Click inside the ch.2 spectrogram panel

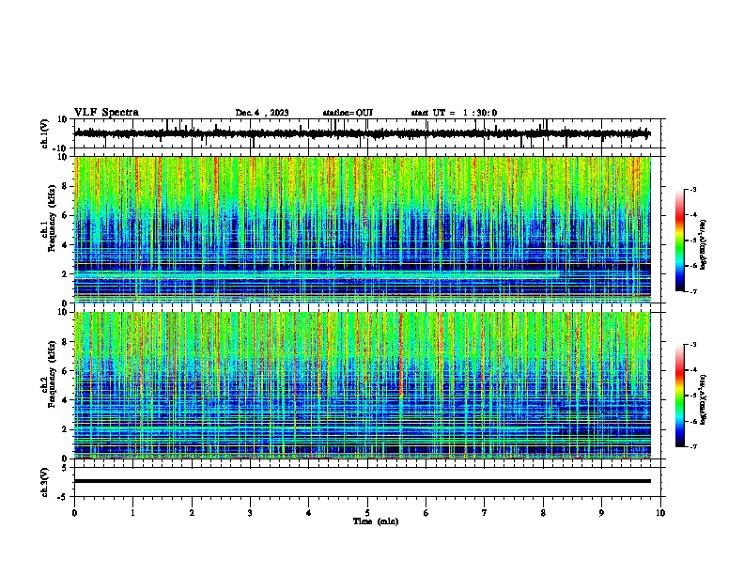[362, 385]
